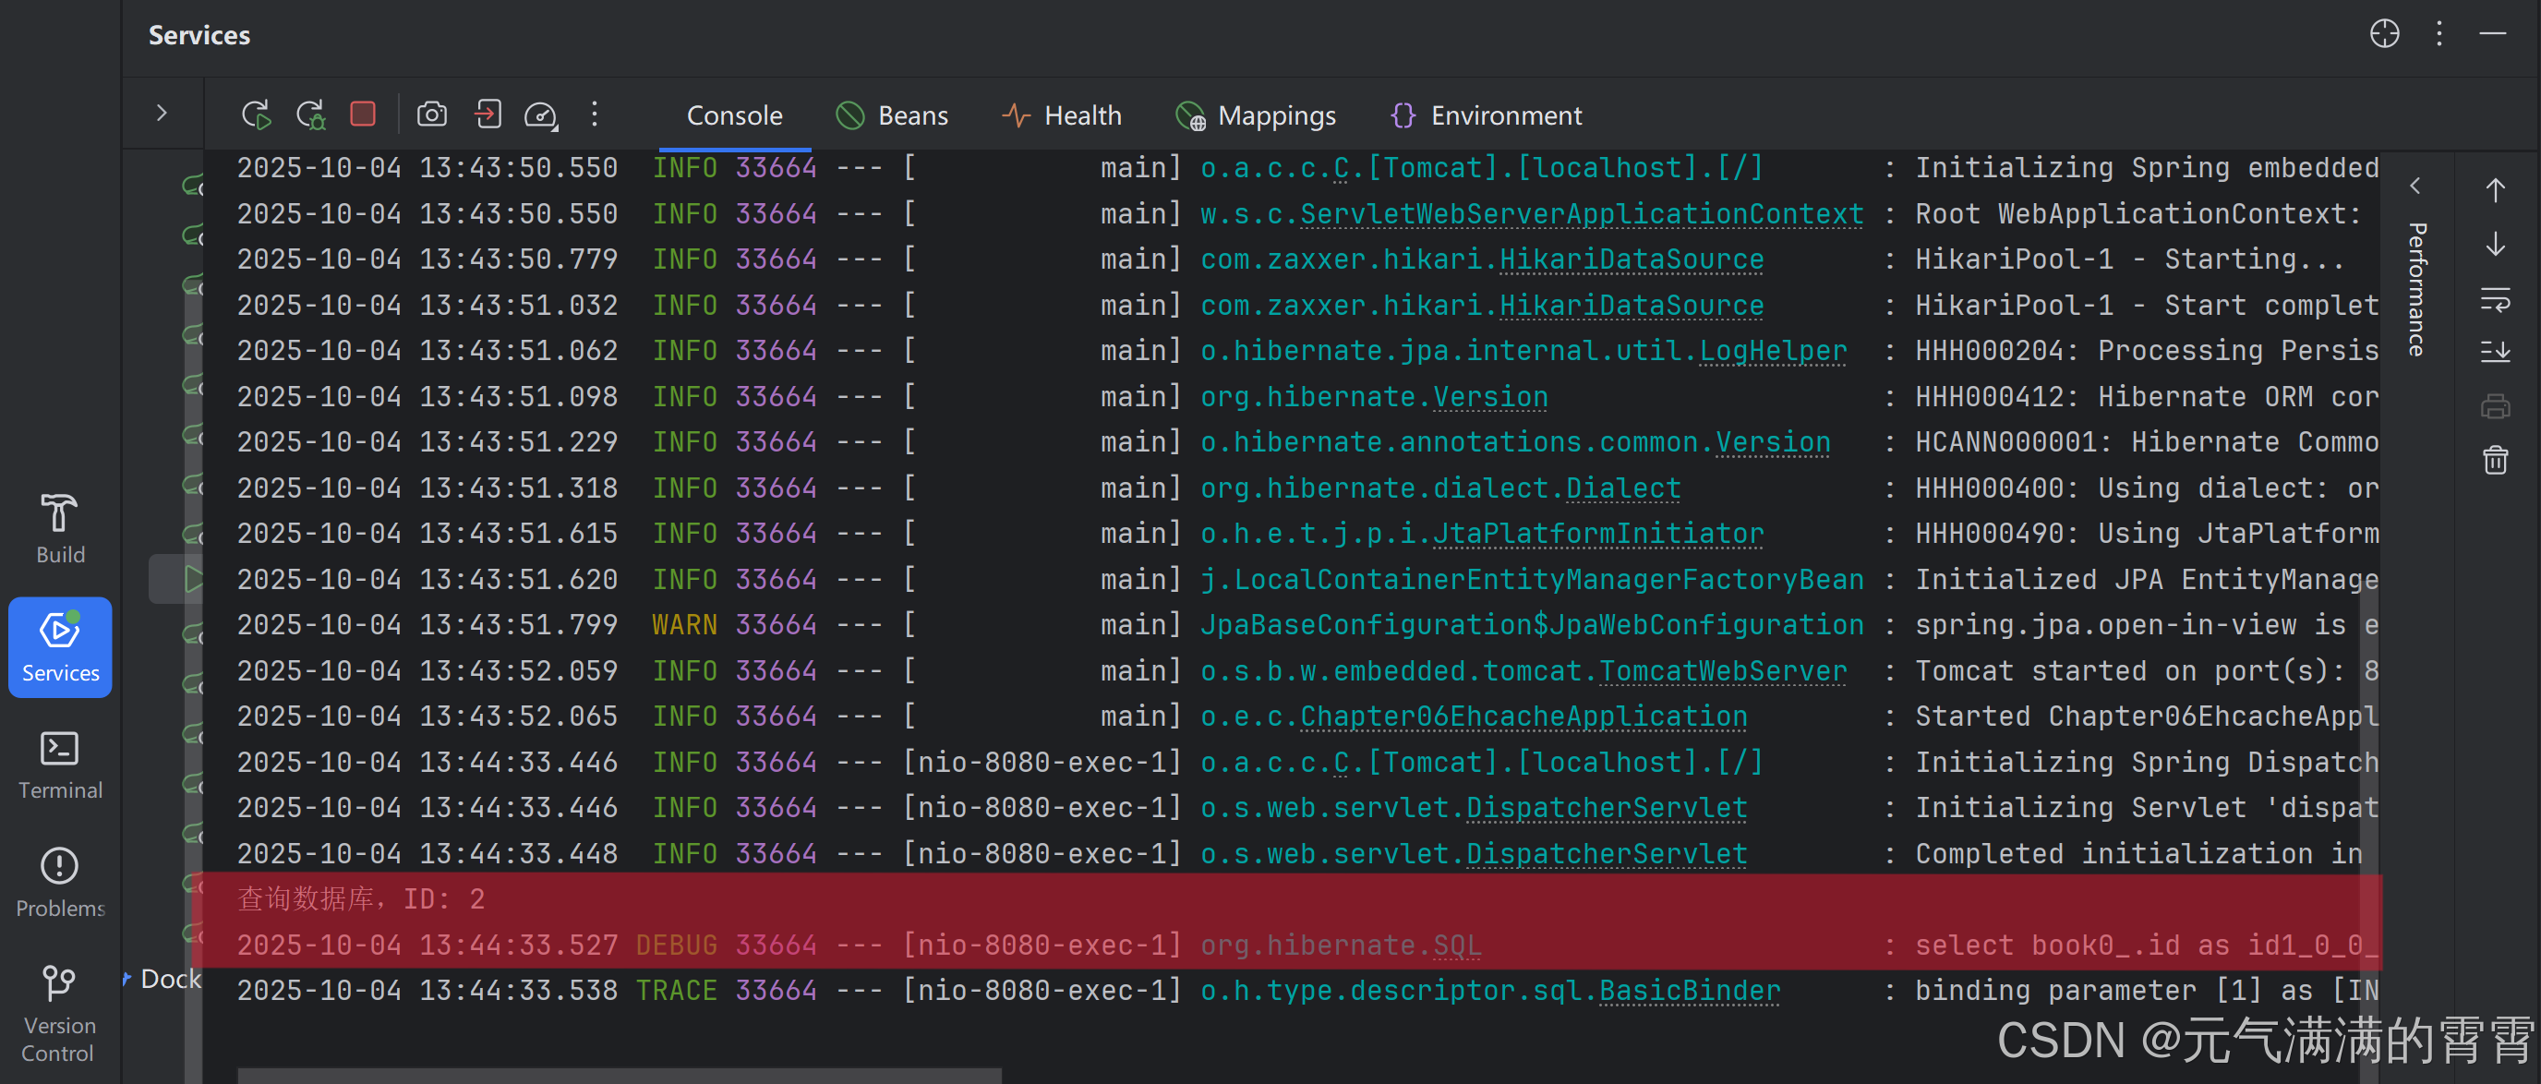Stop the running application with red square
The image size is (2541, 1084).
(363, 114)
